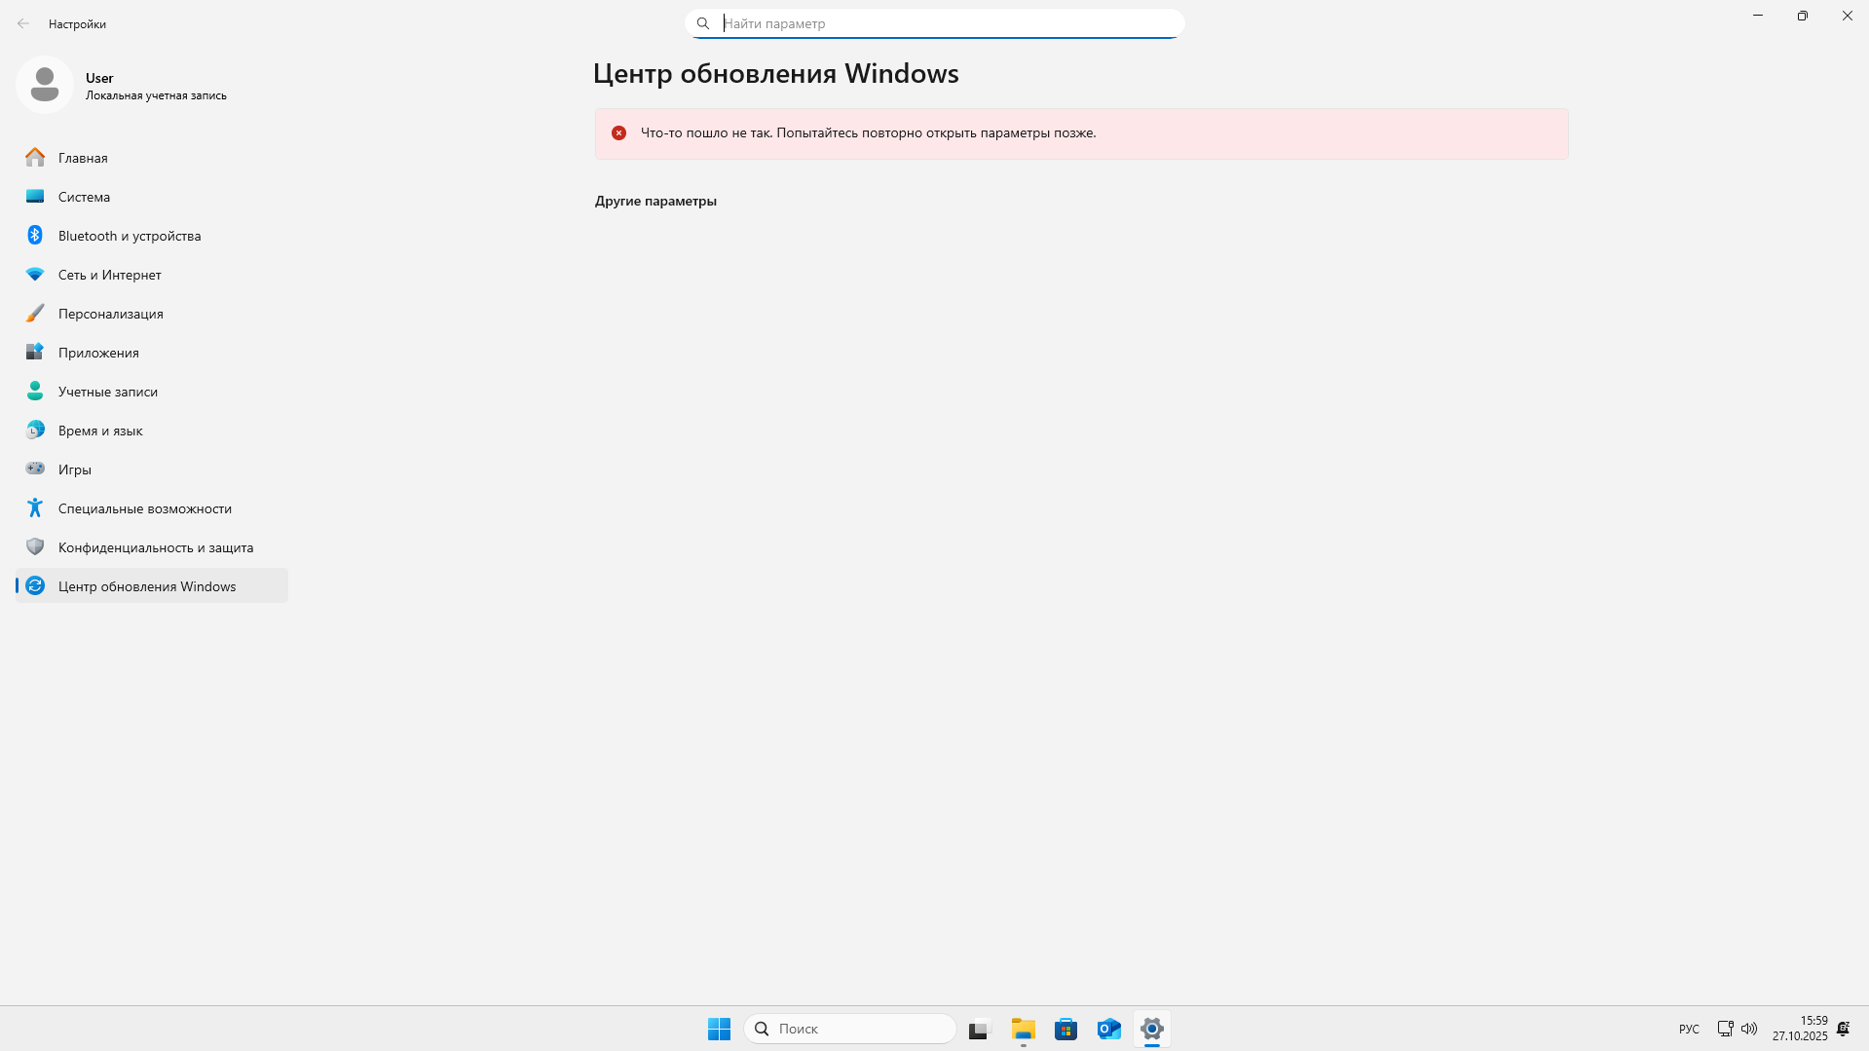The image size is (1869, 1051).
Task: Open Система settings category
Action: point(85,197)
